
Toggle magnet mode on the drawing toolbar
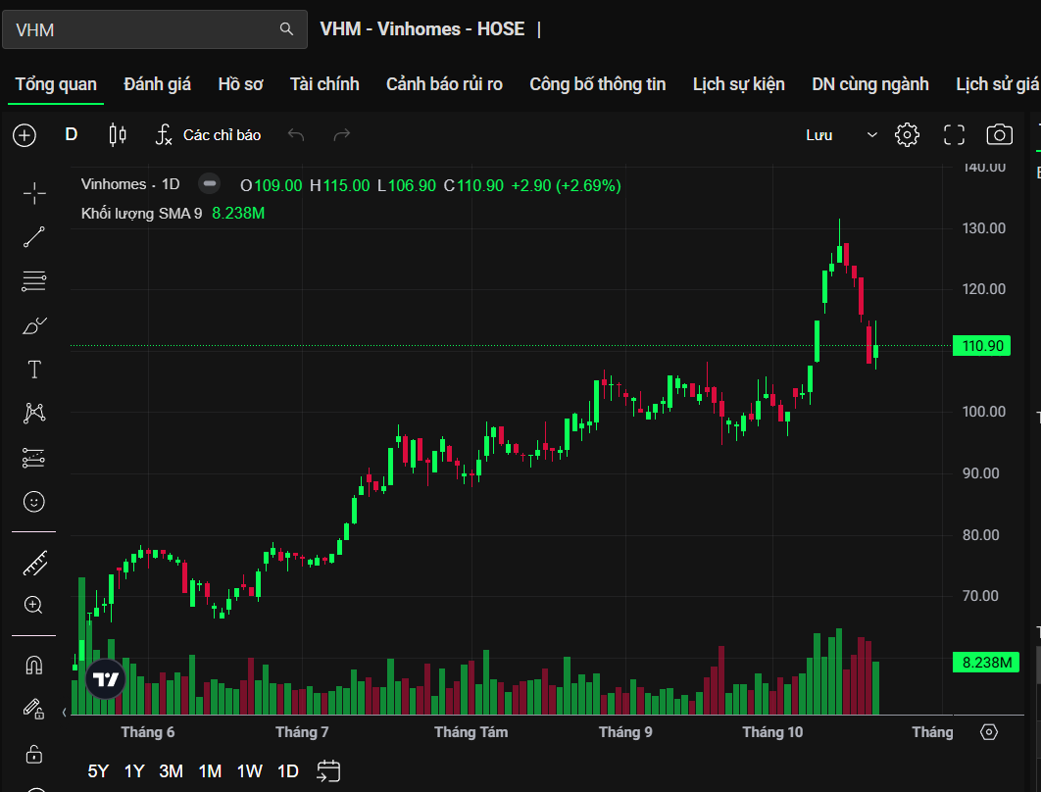pos(34,665)
